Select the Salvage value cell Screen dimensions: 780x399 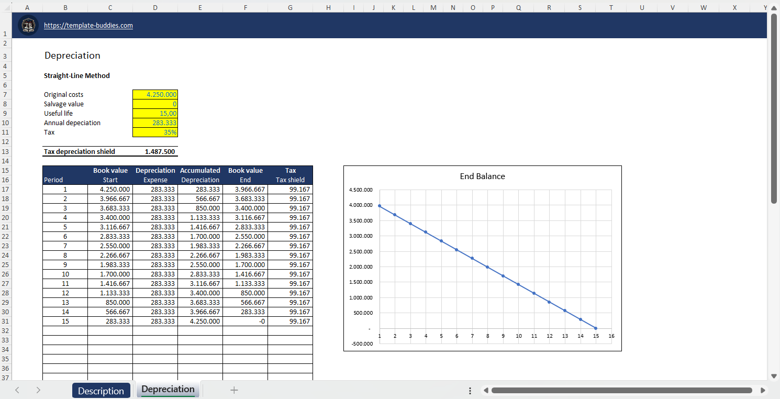[x=155, y=104]
